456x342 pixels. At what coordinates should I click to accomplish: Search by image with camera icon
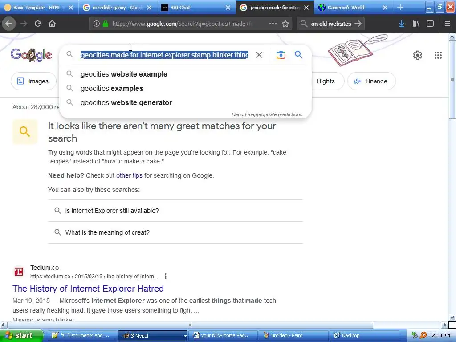coord(281,55)
